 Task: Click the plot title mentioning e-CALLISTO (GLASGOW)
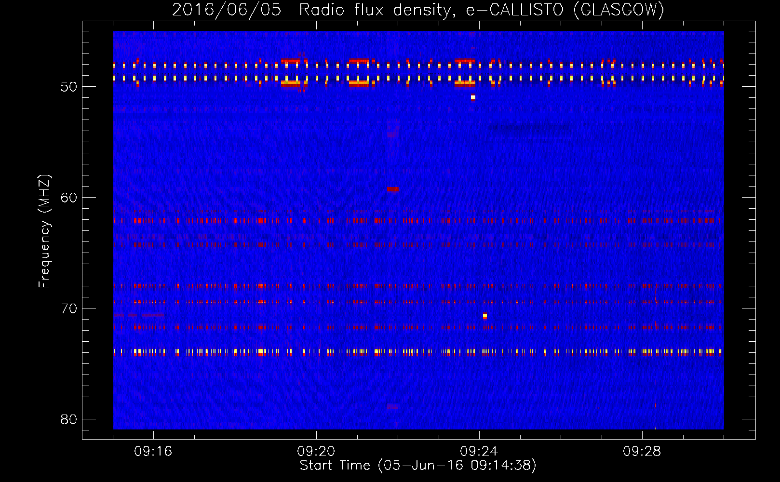point(418,10)
